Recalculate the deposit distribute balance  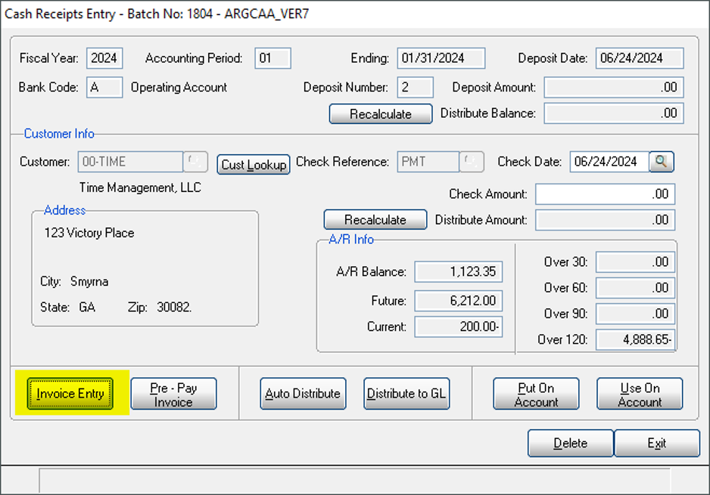click(x=381, y=114)
